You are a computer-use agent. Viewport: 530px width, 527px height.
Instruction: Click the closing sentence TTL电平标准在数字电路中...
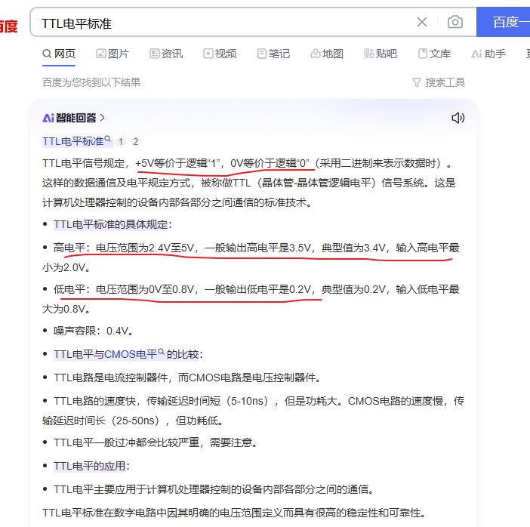[234, 513]
